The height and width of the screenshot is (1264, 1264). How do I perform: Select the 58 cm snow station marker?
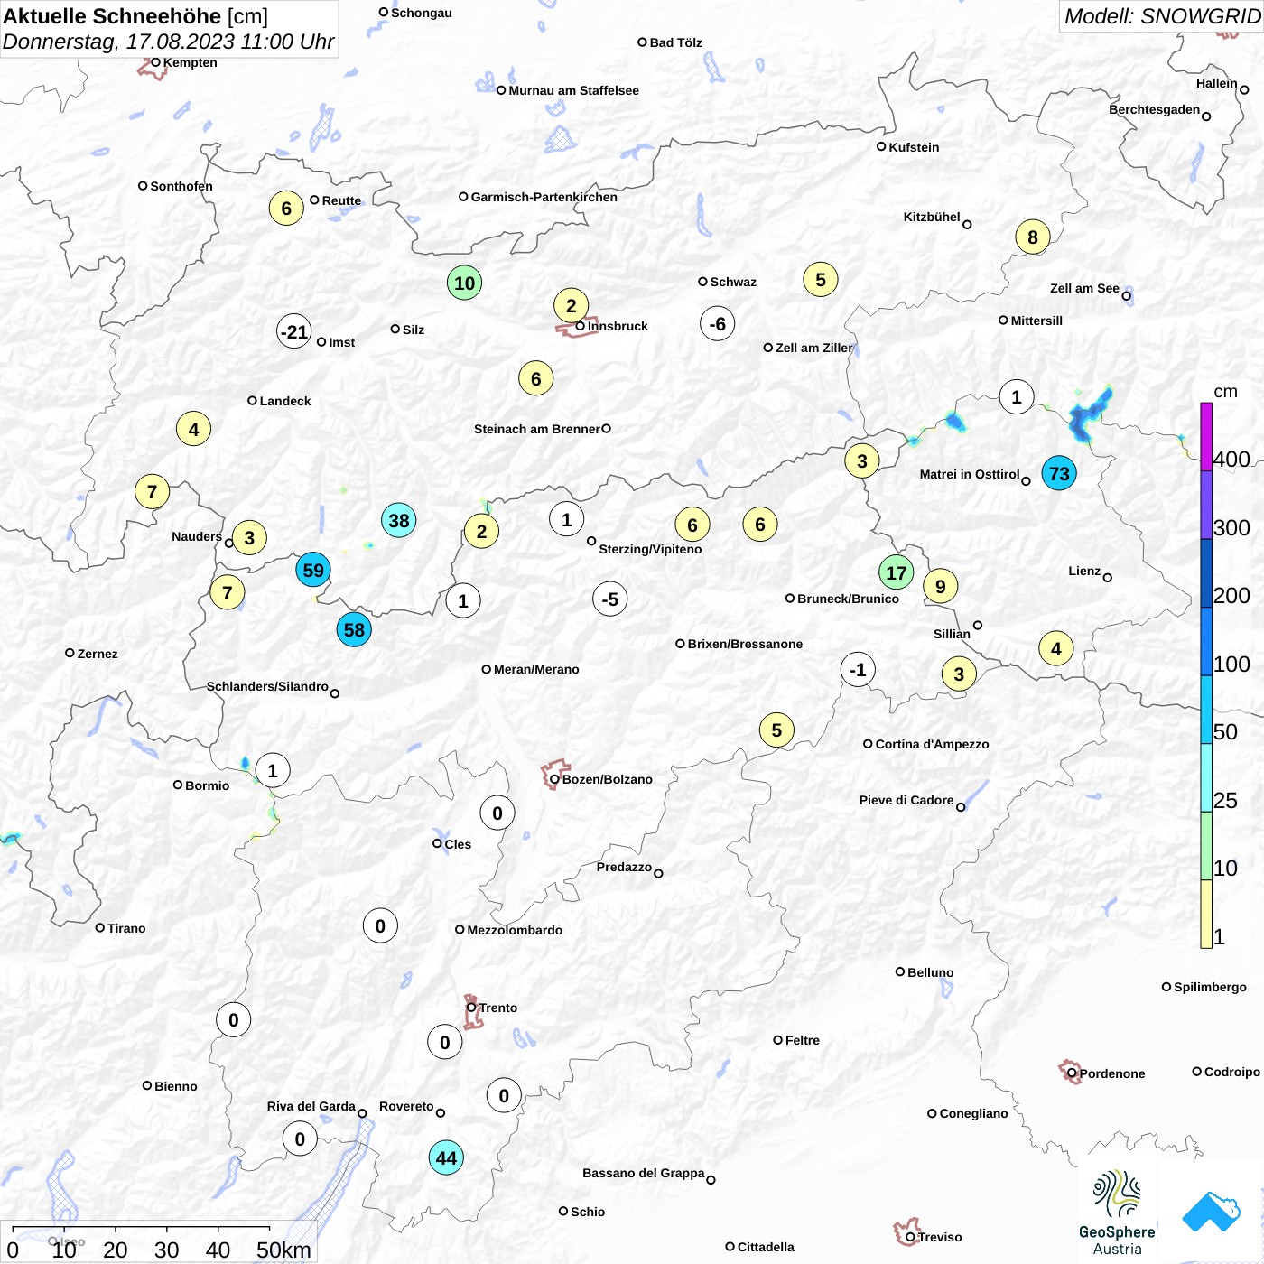pyautogui.click(x=354, y=630)
